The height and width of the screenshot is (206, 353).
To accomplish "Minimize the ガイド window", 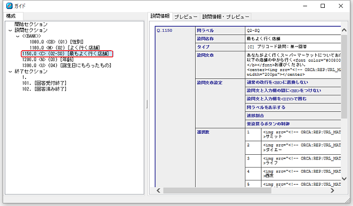I will [305, 6].
